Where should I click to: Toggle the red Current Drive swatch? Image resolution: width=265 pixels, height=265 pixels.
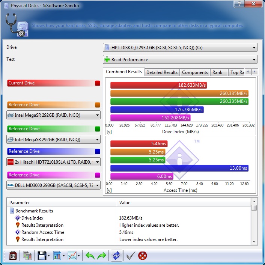(x=98, y=83)
